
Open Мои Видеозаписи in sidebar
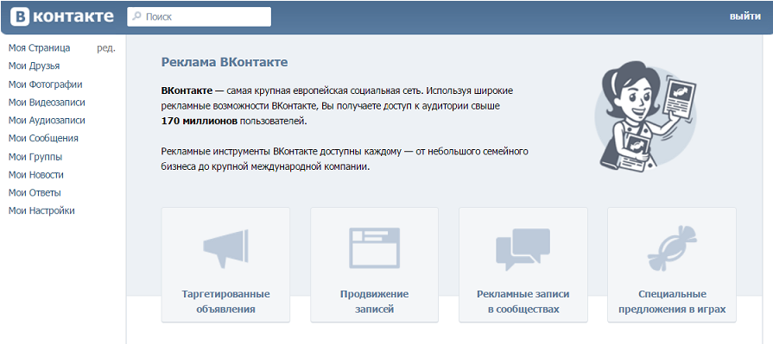47,103
